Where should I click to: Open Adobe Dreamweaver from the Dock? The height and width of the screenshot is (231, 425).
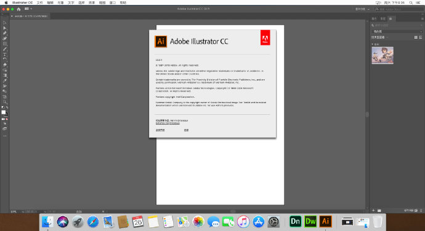[x=310, y=222]
